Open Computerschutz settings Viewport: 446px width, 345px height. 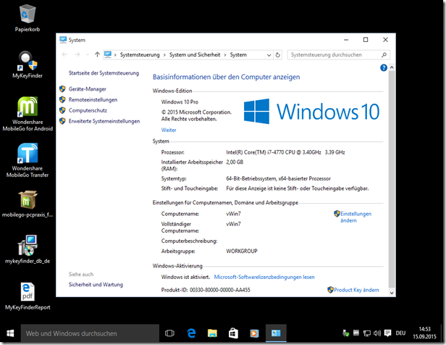[x=88, y=110]
